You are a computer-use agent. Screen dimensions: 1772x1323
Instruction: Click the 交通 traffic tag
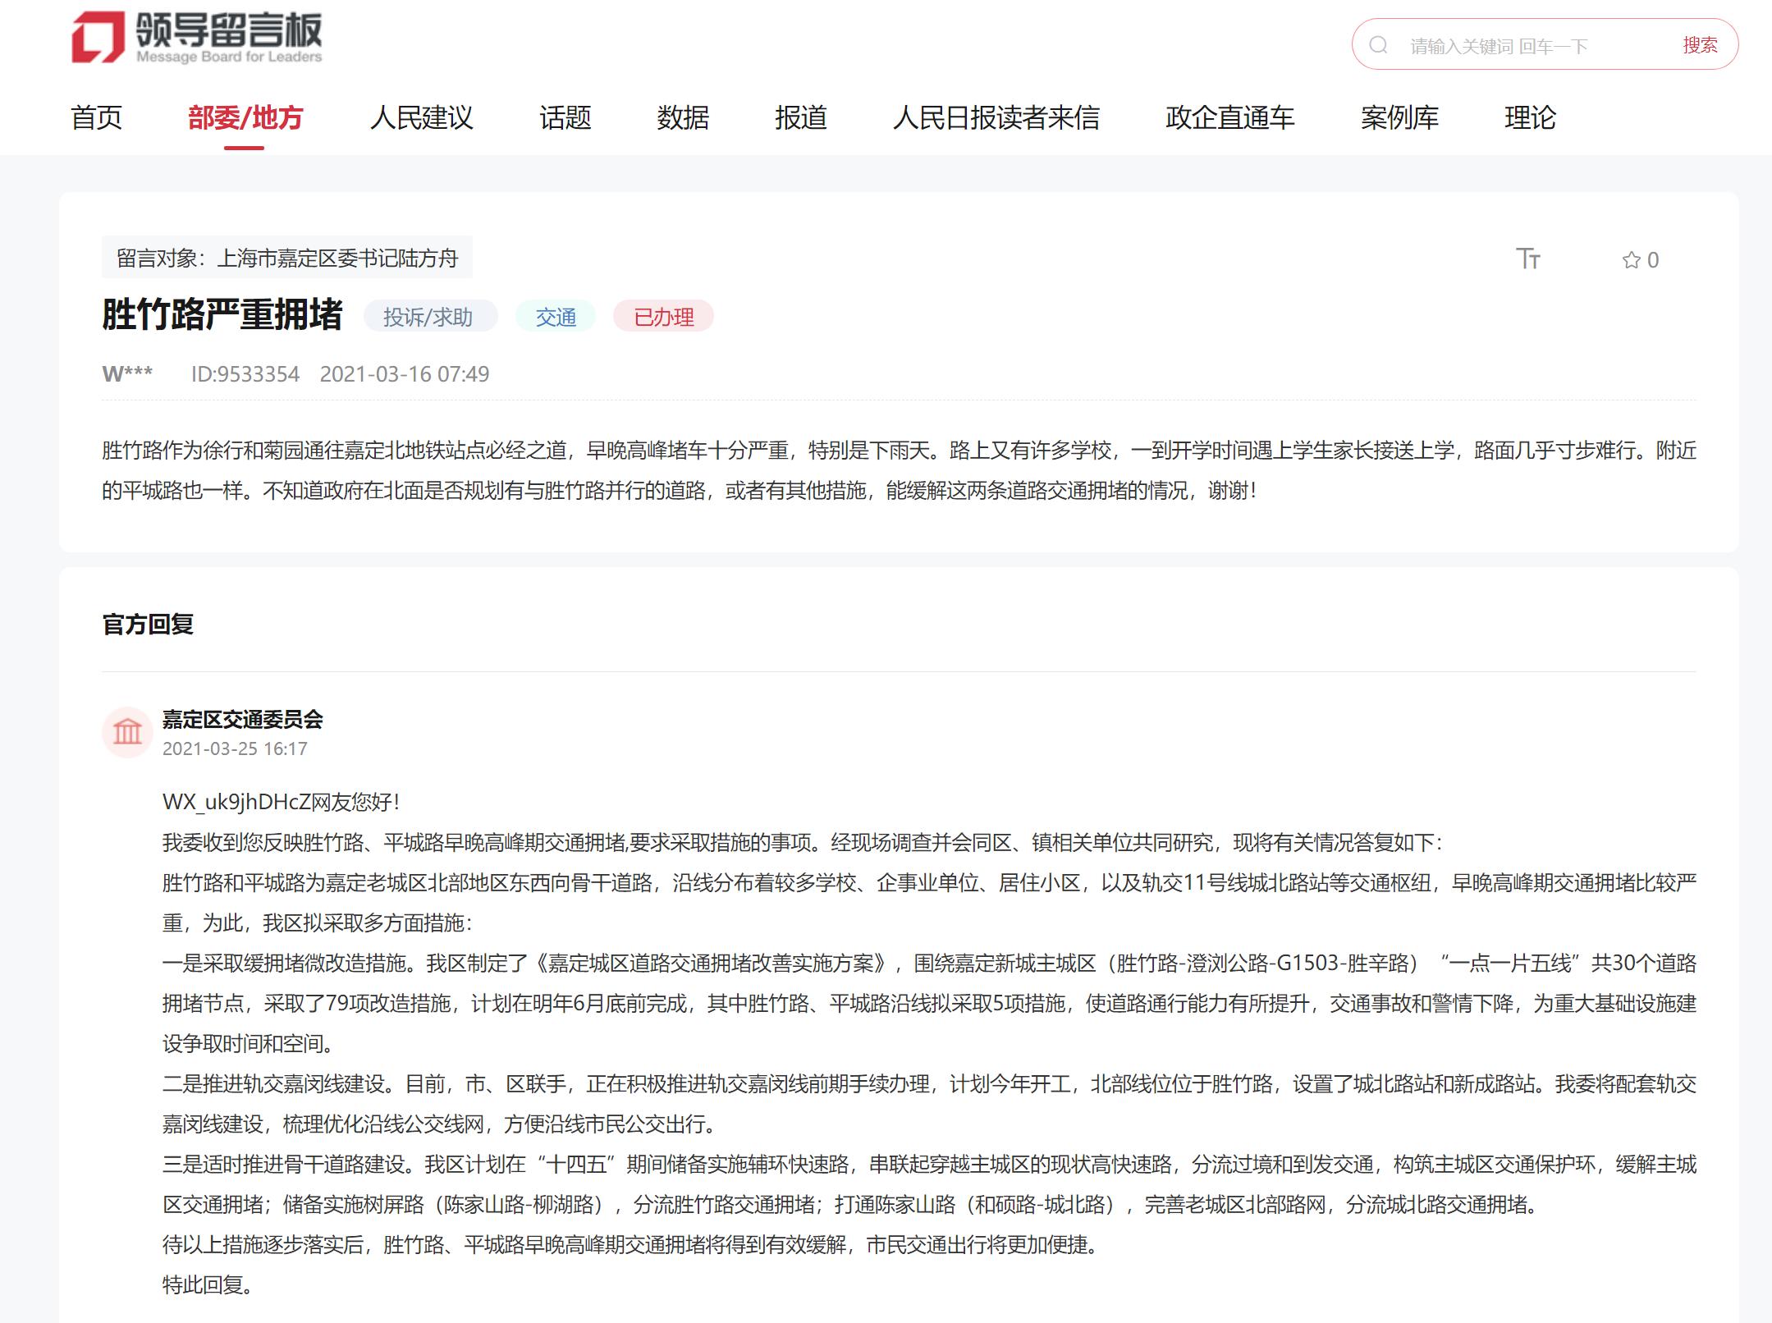(x=556, y=317)
